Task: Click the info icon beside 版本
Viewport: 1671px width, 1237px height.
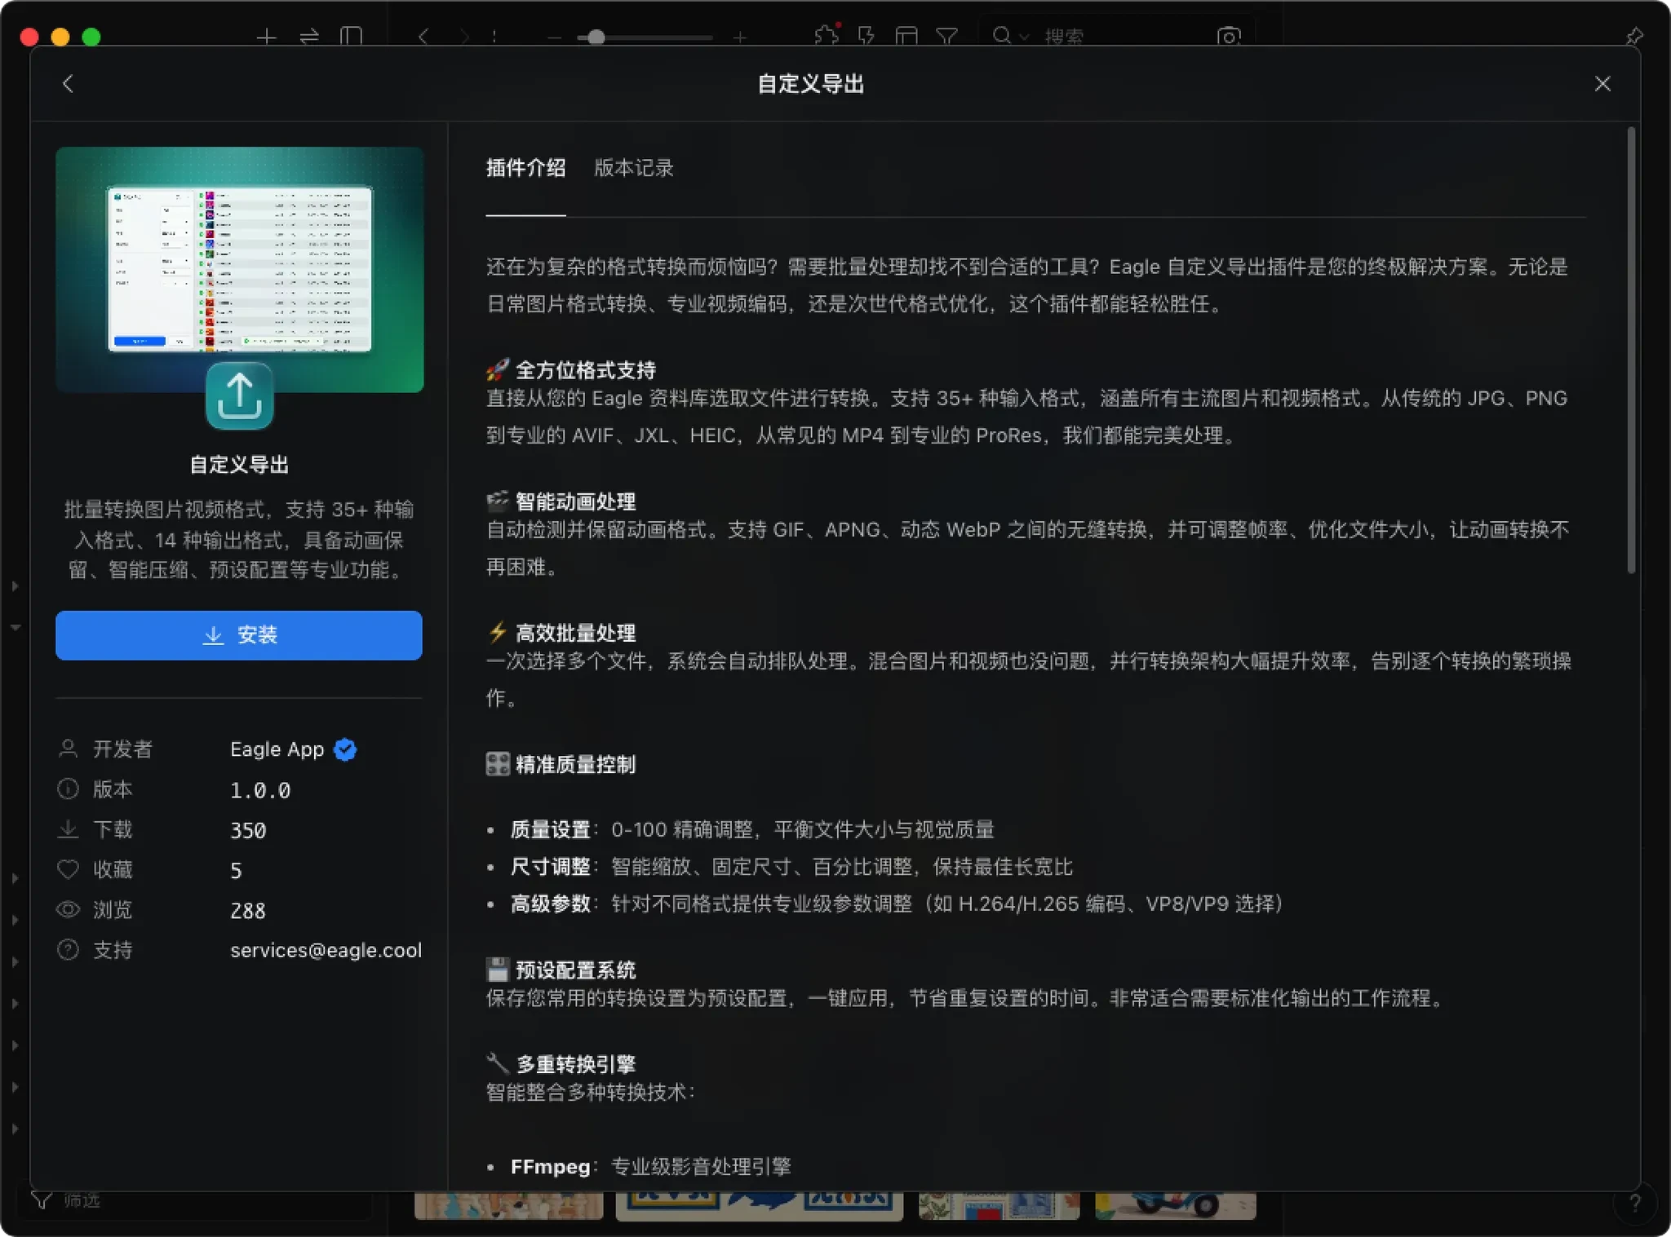Action: tap(69, 789)
